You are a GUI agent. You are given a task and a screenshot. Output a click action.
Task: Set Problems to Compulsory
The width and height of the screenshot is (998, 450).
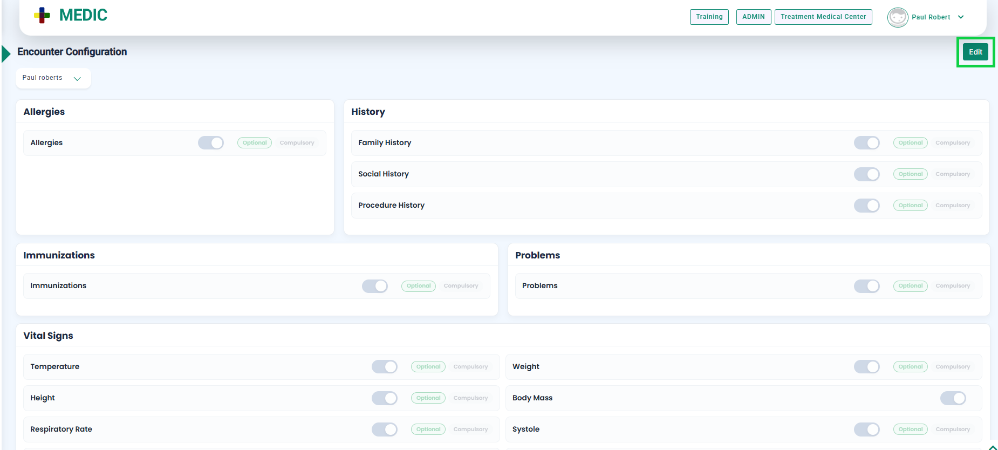(952, 286)
